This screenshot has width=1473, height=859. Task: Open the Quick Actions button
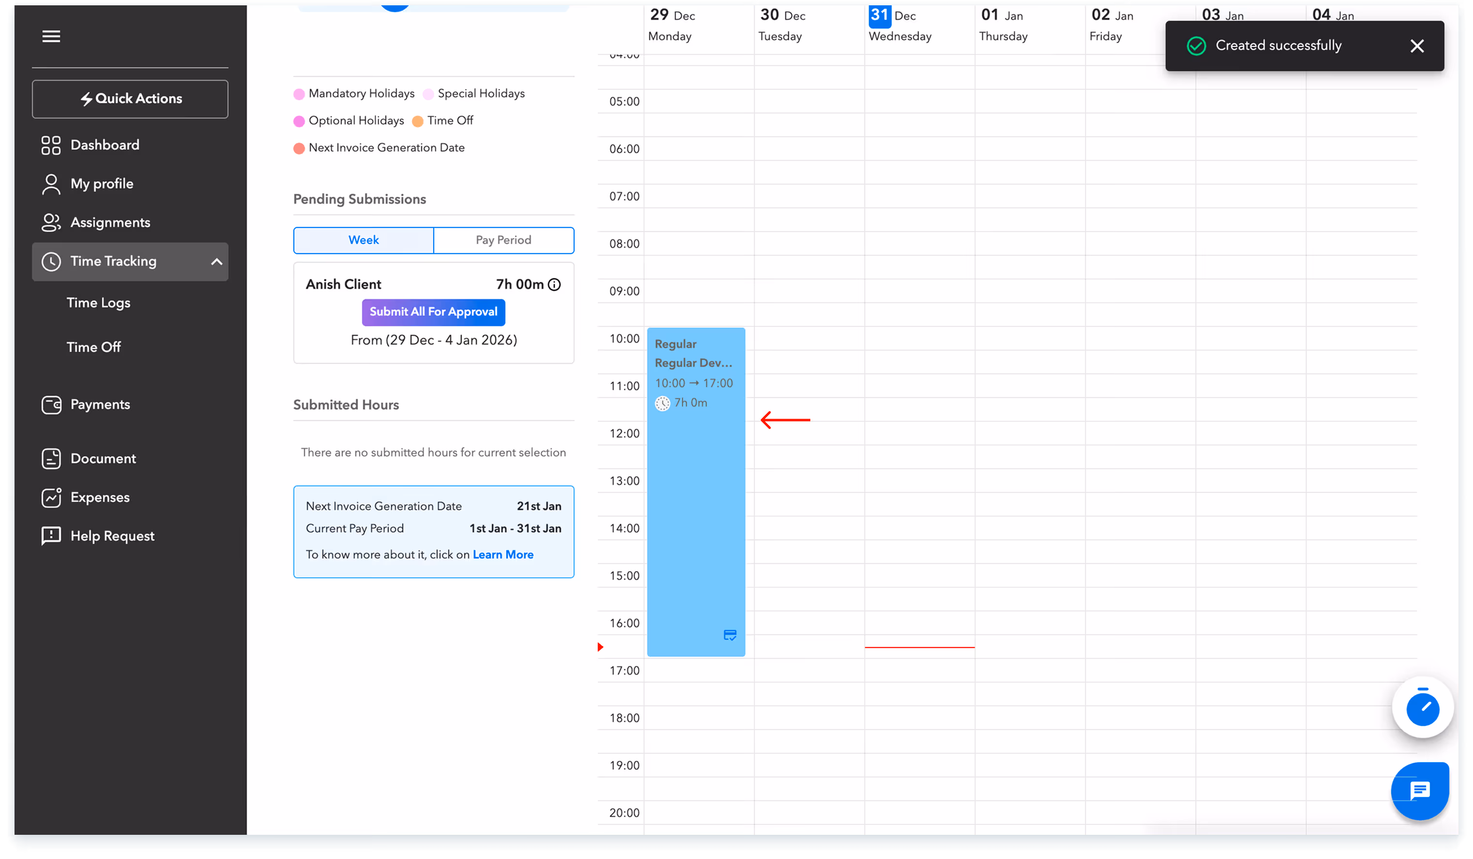coord(130,99)
